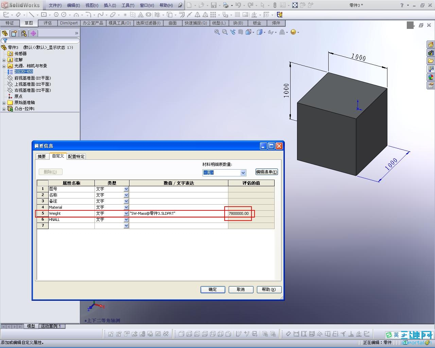The image size is (435, 348).
Task: Expand the feature manager panel chevron
Action: click(x=76, y=33)
